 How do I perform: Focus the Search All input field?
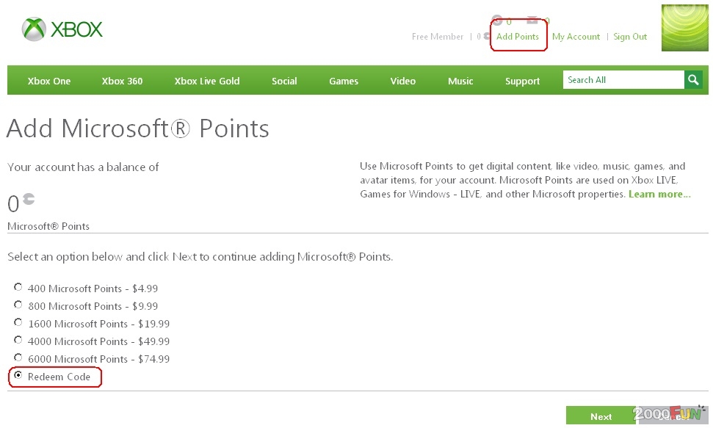(x=623, y=80)
